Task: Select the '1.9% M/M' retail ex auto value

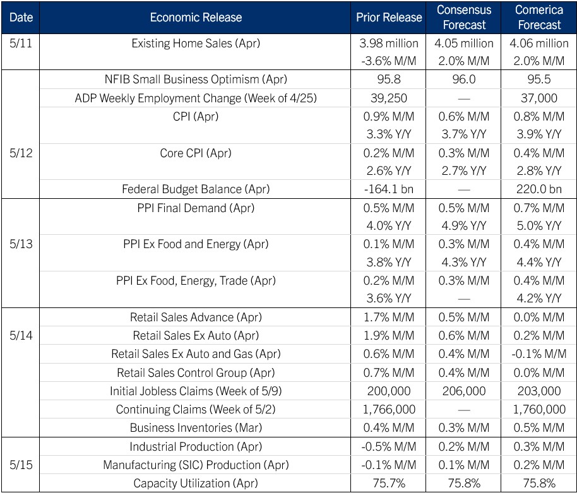Action: coord(389,336)
